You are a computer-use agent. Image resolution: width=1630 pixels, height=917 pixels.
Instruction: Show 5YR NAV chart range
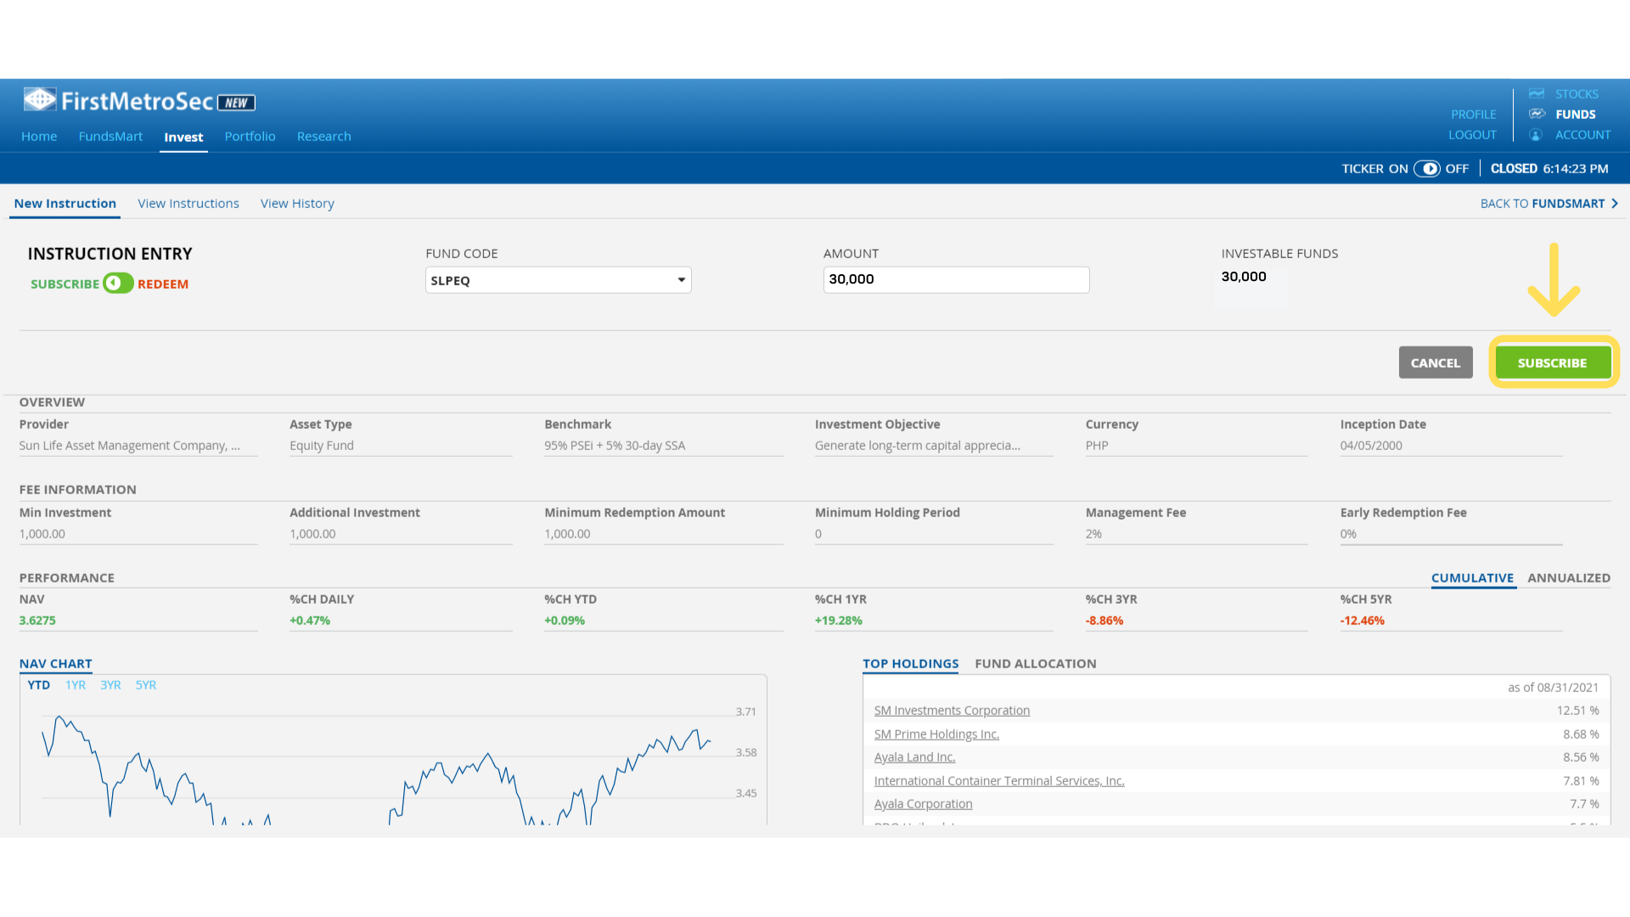click(146, 685)
